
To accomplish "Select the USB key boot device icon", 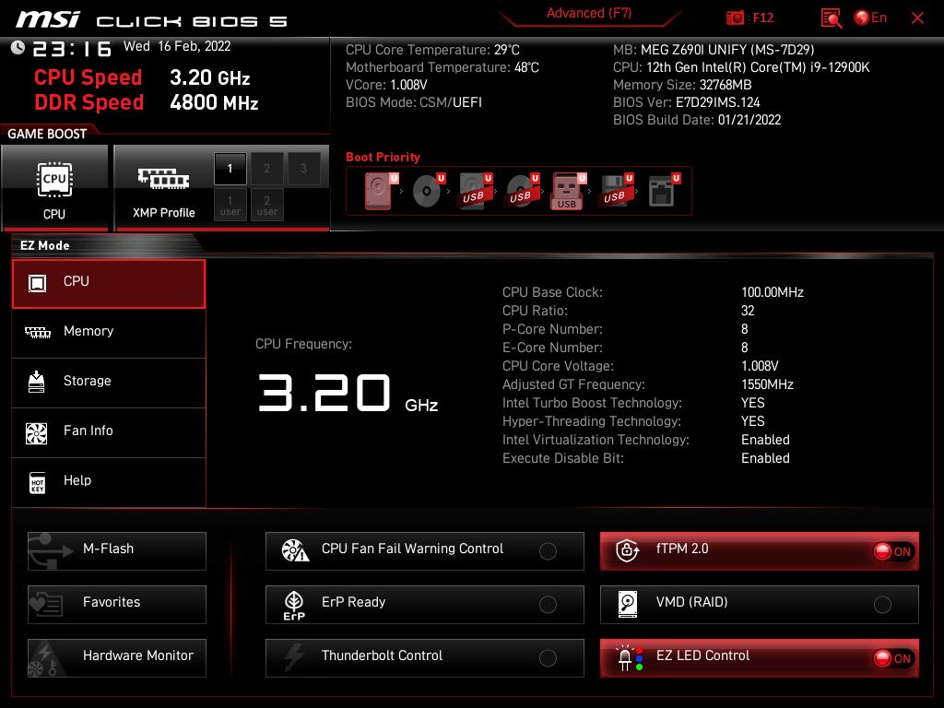I will tap(568, 191).
